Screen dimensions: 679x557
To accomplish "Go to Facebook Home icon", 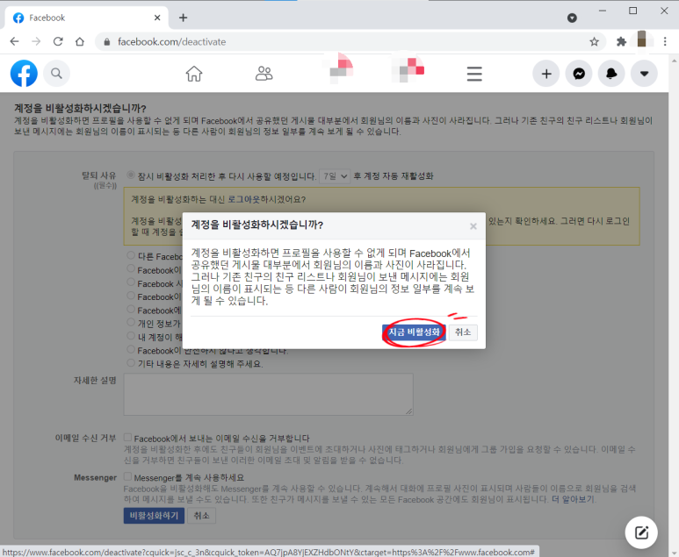I will (194, 74).
